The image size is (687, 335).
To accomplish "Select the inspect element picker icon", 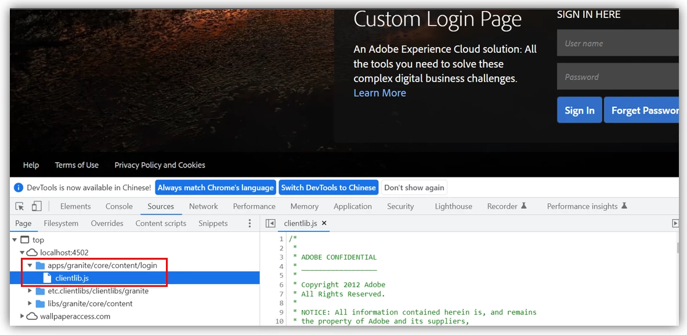I will [19, 206].
